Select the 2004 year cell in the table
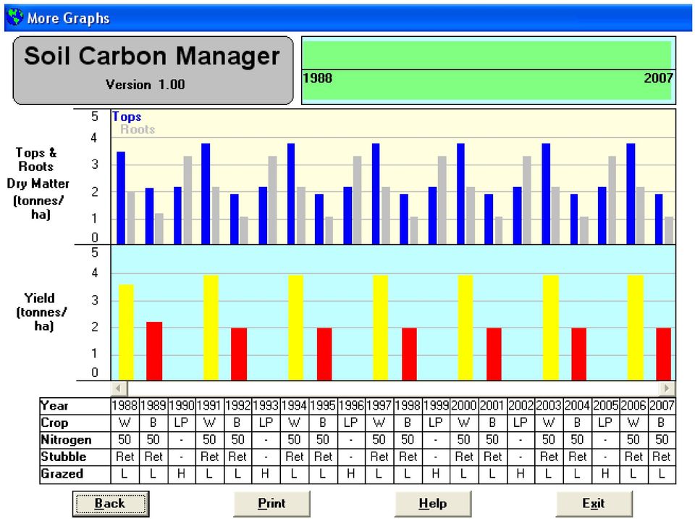 coord(577,406)
